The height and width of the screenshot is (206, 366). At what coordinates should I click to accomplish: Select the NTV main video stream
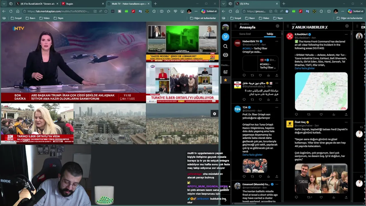[73, 62]
